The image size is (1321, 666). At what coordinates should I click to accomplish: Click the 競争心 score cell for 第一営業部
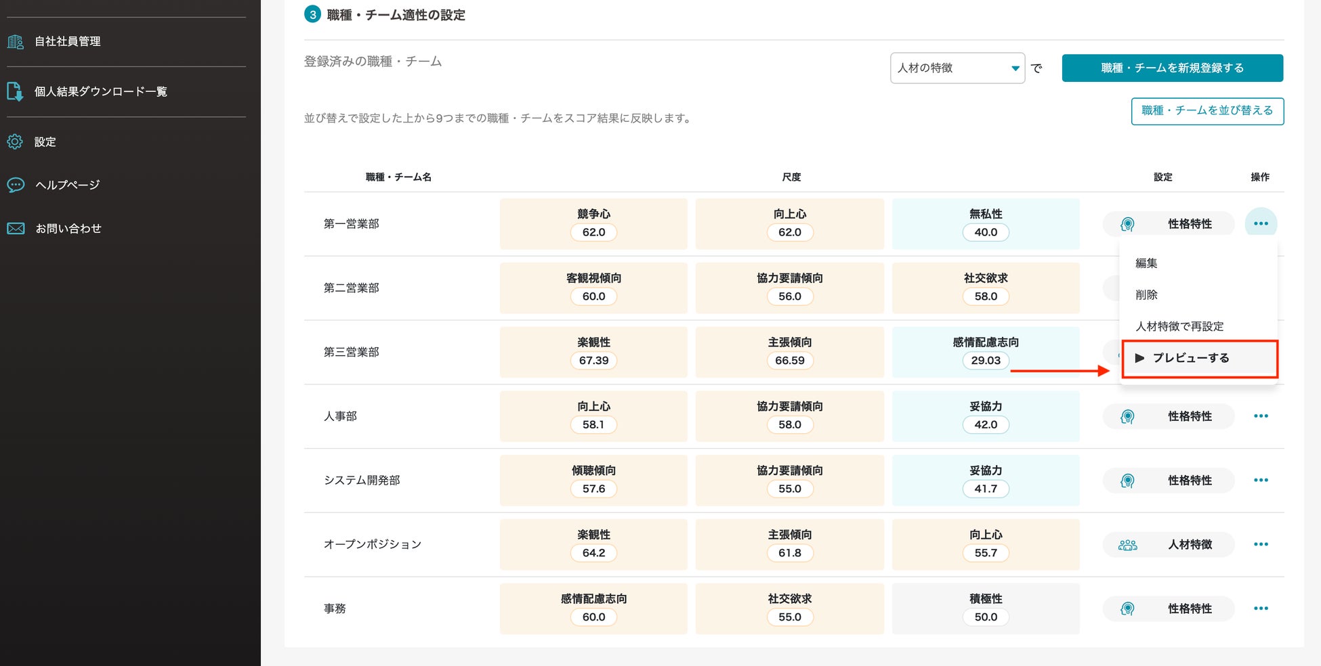593,223
